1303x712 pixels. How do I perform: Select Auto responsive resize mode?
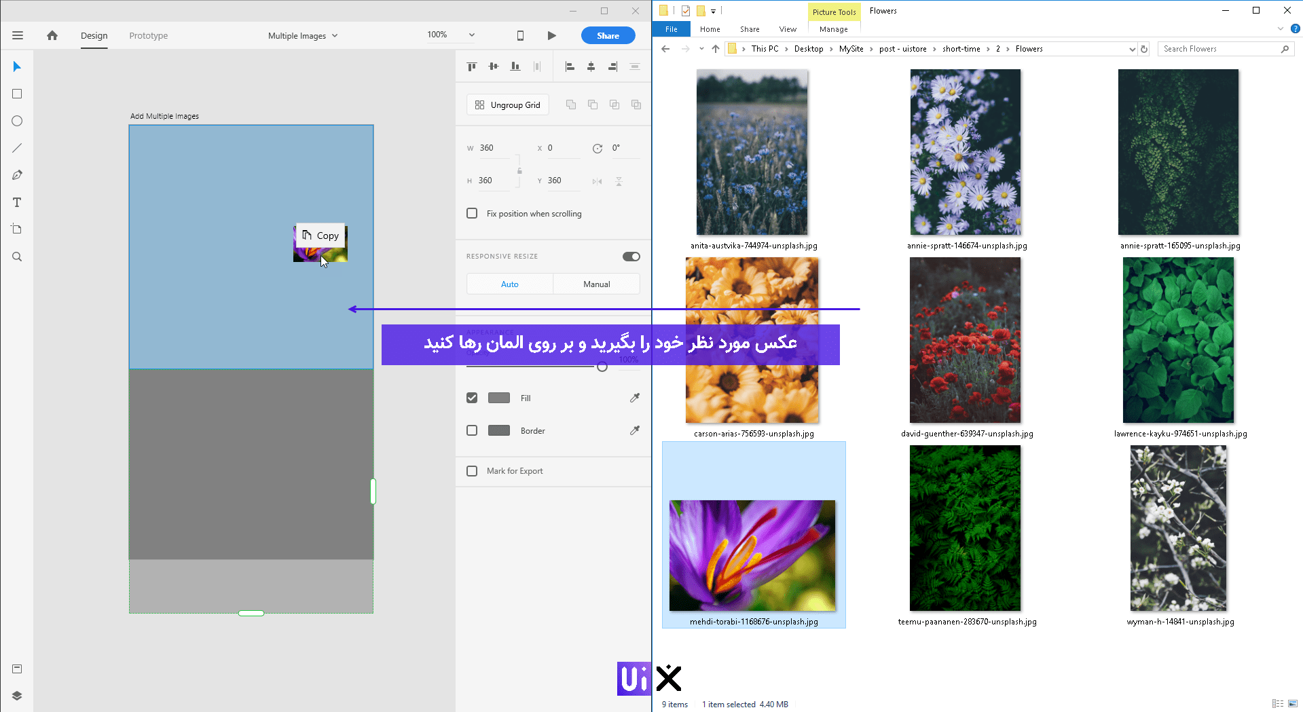pyautogui.click(x=510, y=284)
